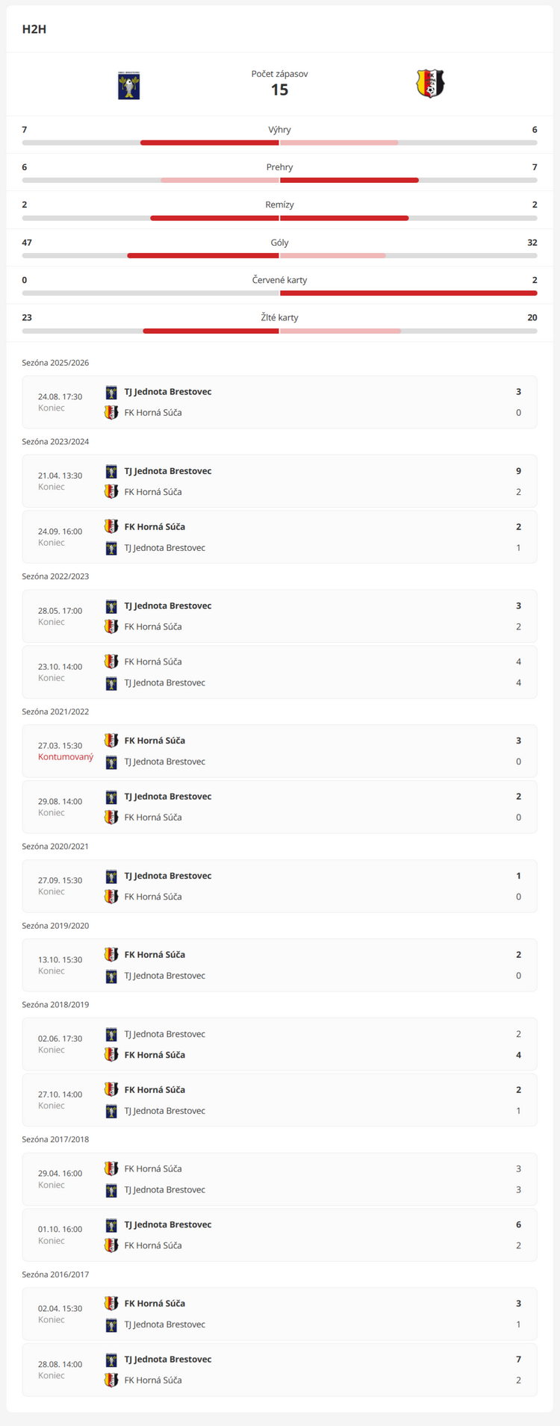Click Brestovec crest in 01.10. 6-2 match
The height and width of the screenshot is (1426, 560).
tap(111, 1224)
